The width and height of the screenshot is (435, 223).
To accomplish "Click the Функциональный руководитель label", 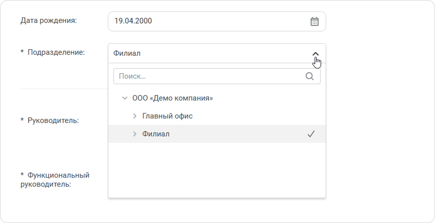I will point(55,180).
